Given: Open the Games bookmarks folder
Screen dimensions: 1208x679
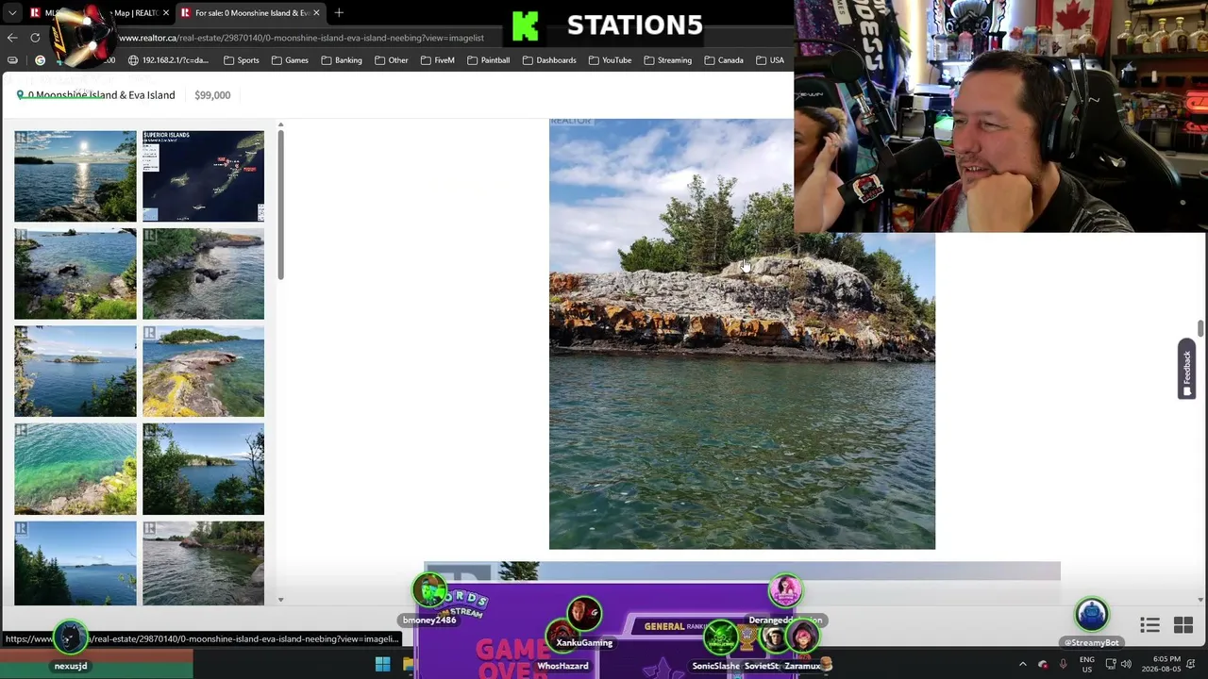Looking at the screenshot, I should (x=290, y=60).
